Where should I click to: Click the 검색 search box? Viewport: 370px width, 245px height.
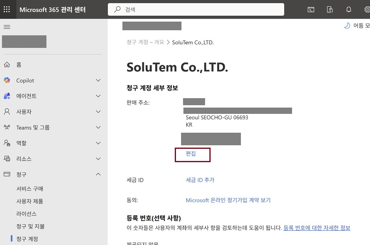(x=196, y=9)
